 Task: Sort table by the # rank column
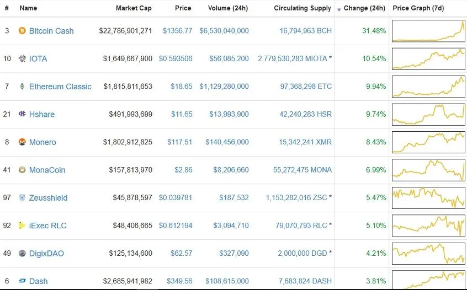7,8
